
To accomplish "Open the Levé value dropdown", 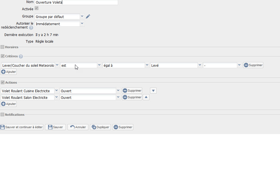I will [200, 65].
